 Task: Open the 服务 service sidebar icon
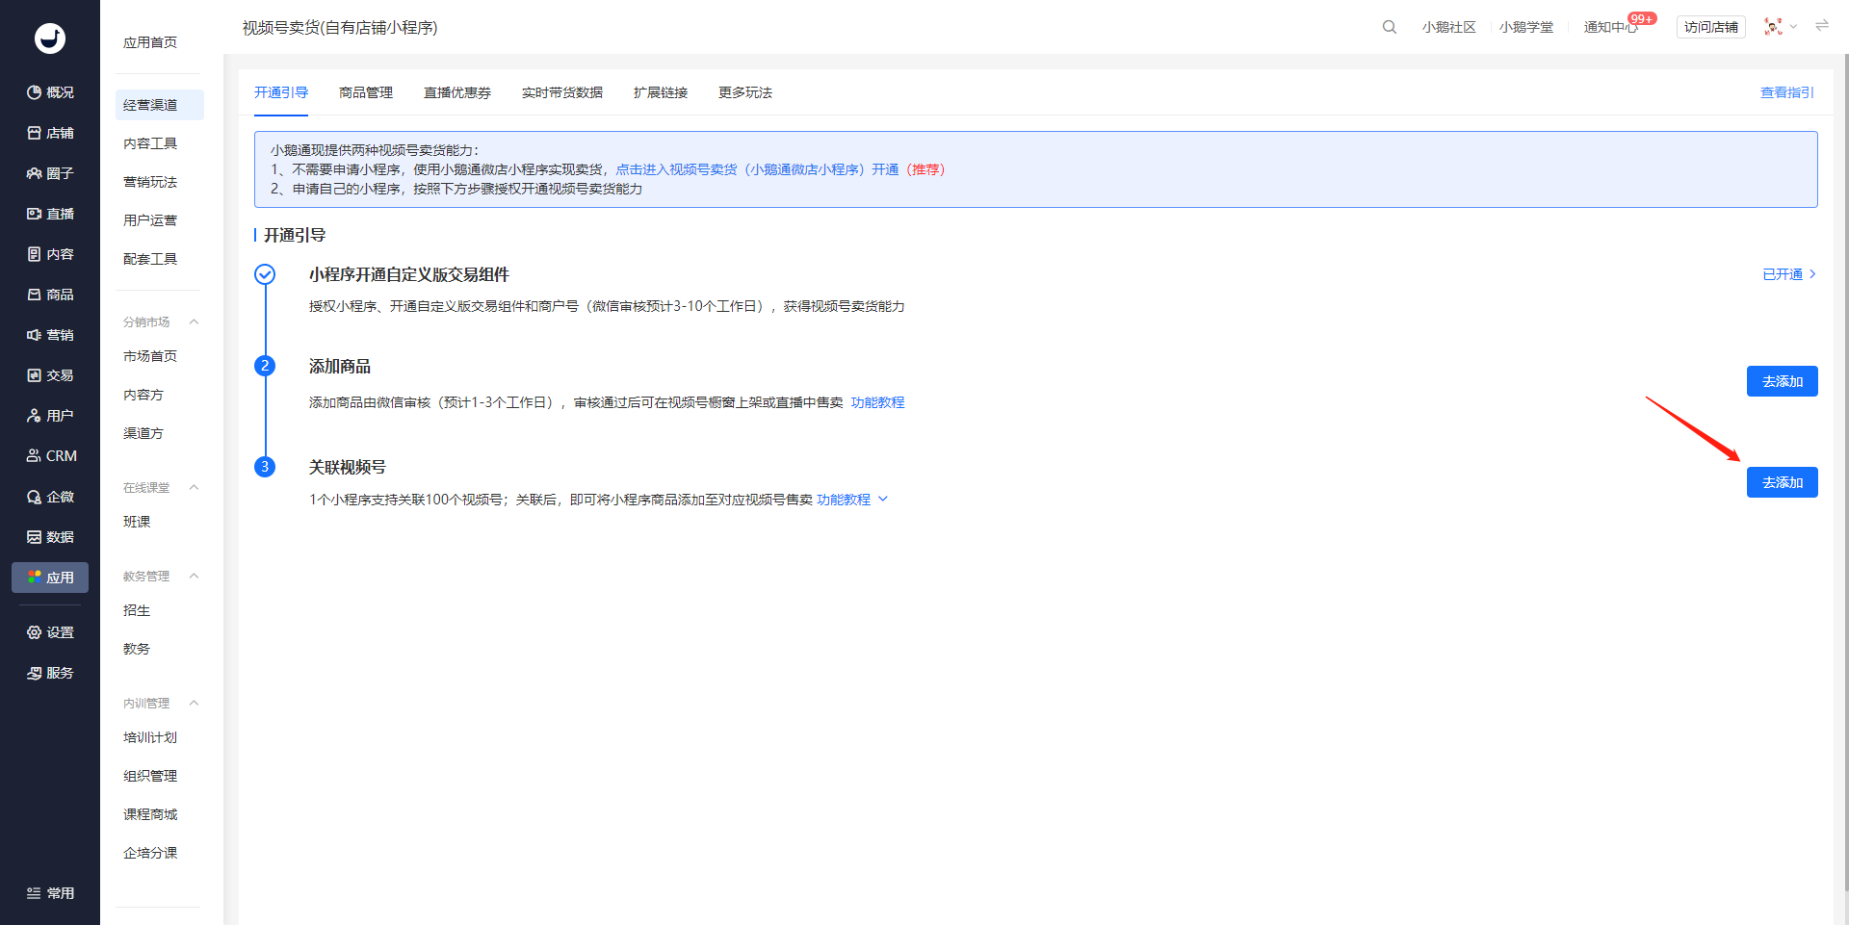pos(35,673)
